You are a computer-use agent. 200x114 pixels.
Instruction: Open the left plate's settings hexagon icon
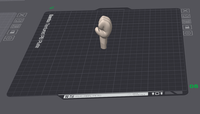(9, 38)
